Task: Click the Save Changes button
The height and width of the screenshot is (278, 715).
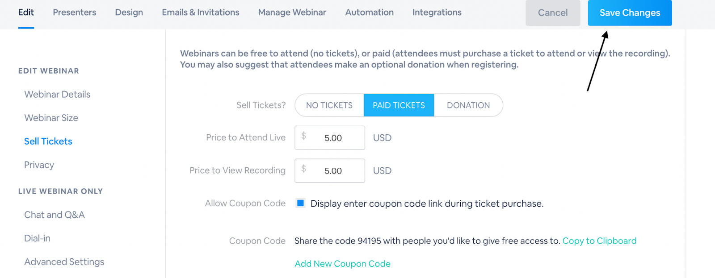Action: (629, 13)
